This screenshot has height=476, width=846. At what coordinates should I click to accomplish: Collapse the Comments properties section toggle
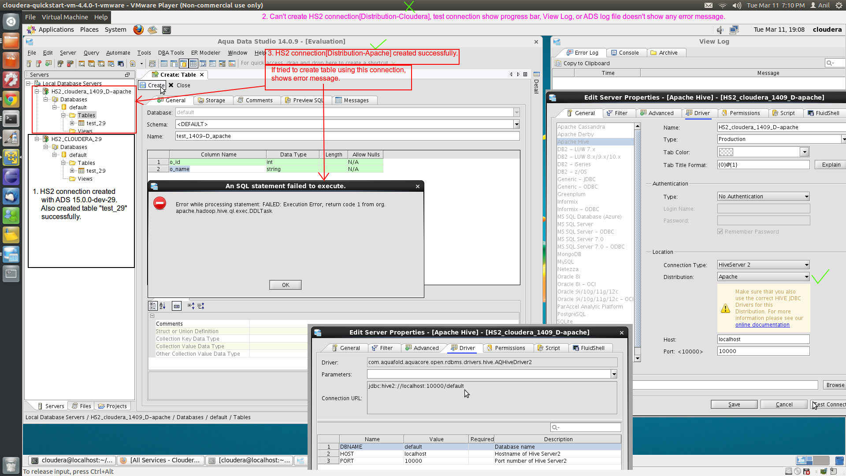pyautogui.click(x=152, y=316)
